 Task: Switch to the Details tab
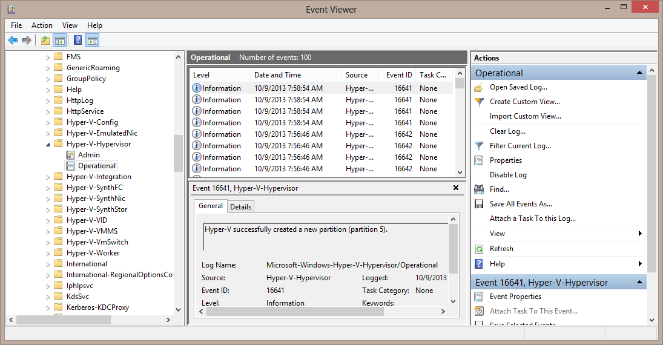[x=240, y=207]
